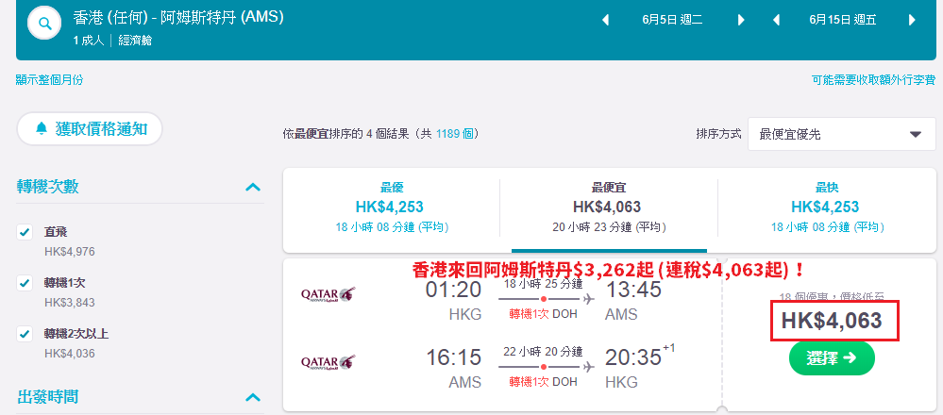
Task: Click 香港 (任何) - 阿姆斯特丹 (AMS) route title
Action: click(178, 17)
